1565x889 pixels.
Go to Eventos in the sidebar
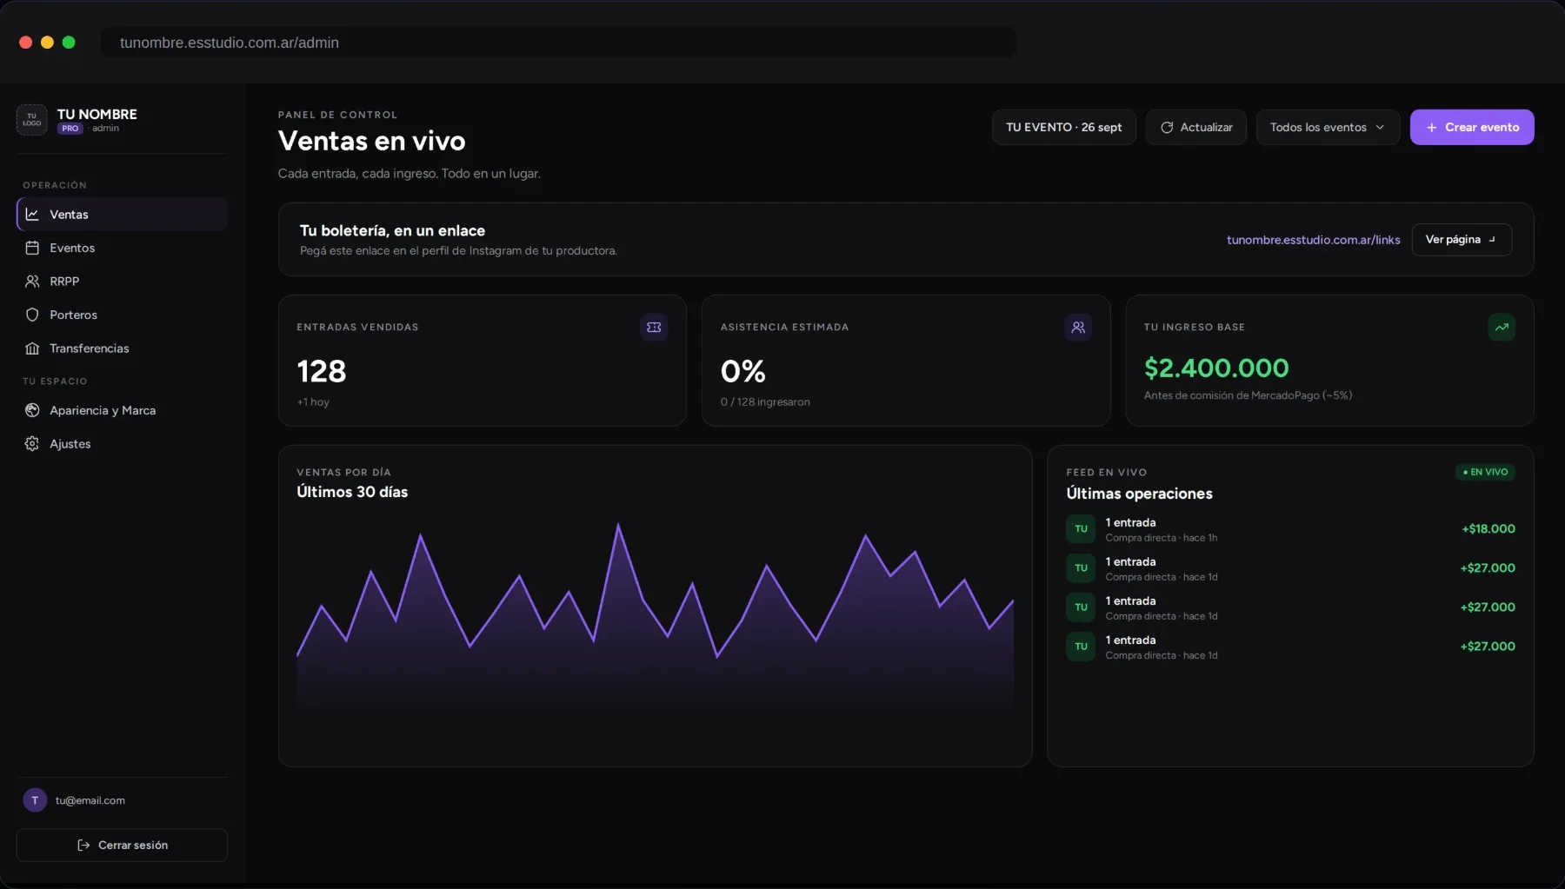click(x=122, y=248)
